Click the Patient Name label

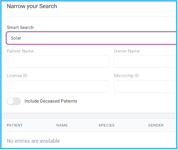click(x=20, y=51)
